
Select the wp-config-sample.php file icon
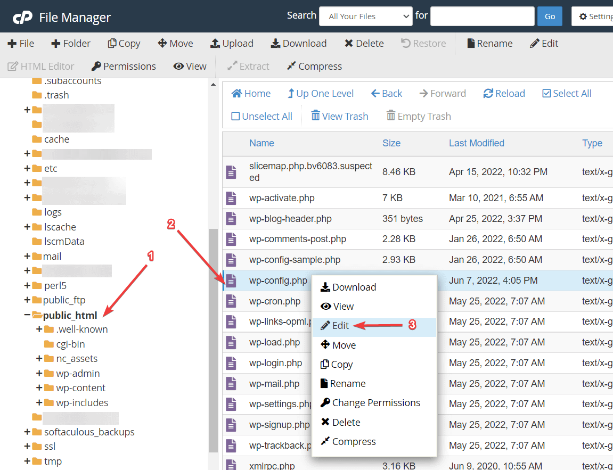click(231, 260)
